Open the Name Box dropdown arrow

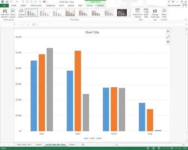tap(14, 24)
